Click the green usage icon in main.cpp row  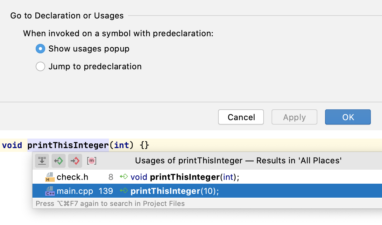(x=124, y=191)
